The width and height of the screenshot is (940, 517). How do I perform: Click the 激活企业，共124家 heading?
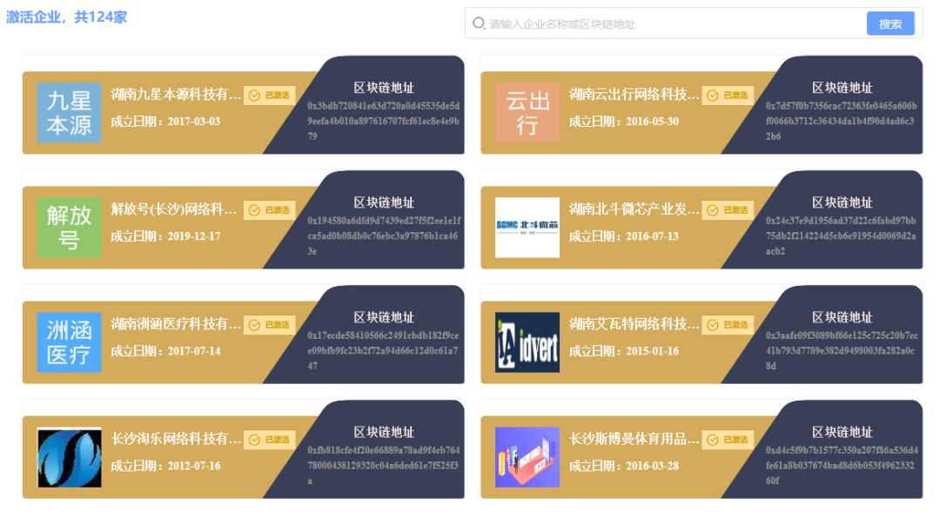point(66,17)
